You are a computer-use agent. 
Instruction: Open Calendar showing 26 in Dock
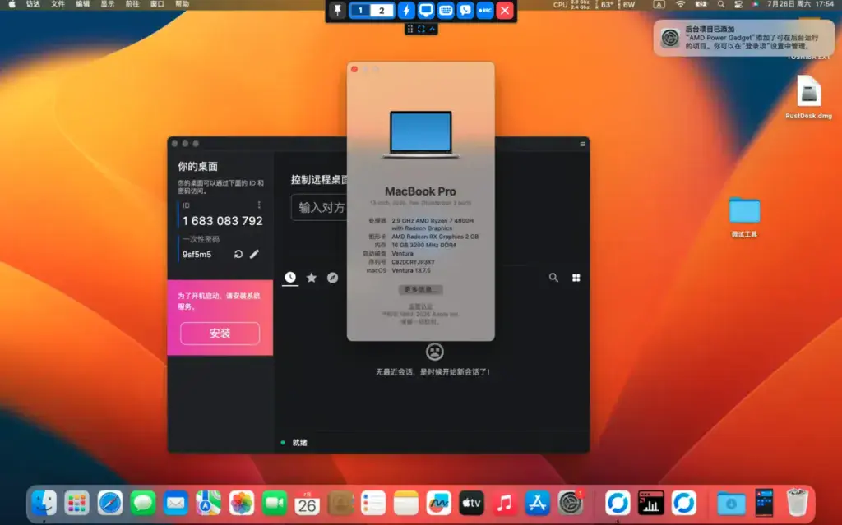tap(308, 503)
